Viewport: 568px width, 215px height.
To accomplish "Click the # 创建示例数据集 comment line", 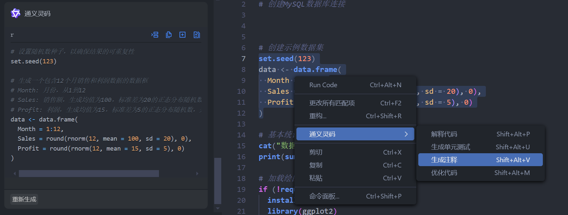I will (291, 48).
